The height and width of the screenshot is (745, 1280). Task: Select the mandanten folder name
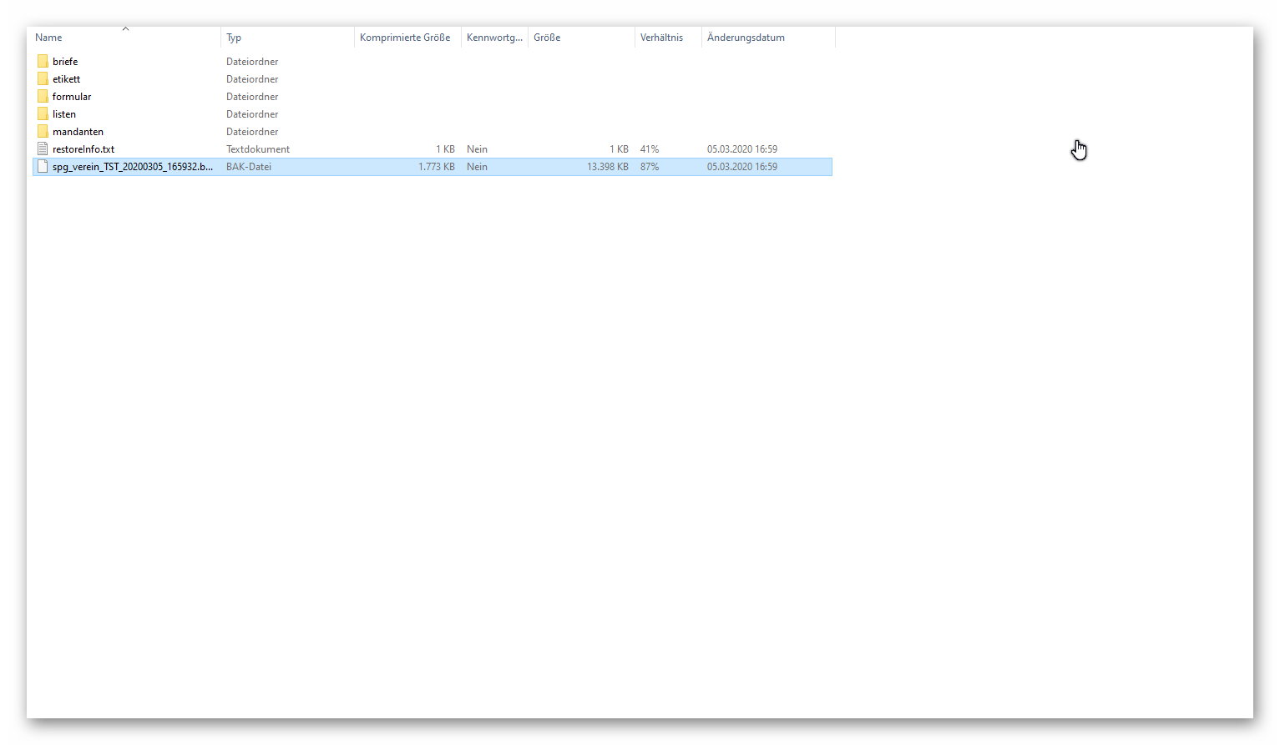point(78,132)
